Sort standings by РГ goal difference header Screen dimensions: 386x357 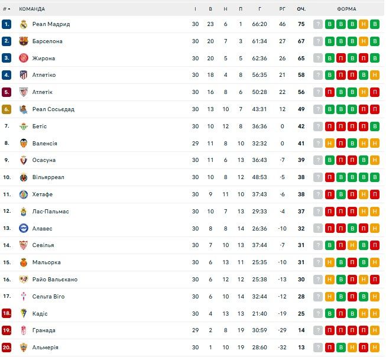(283, 9)
